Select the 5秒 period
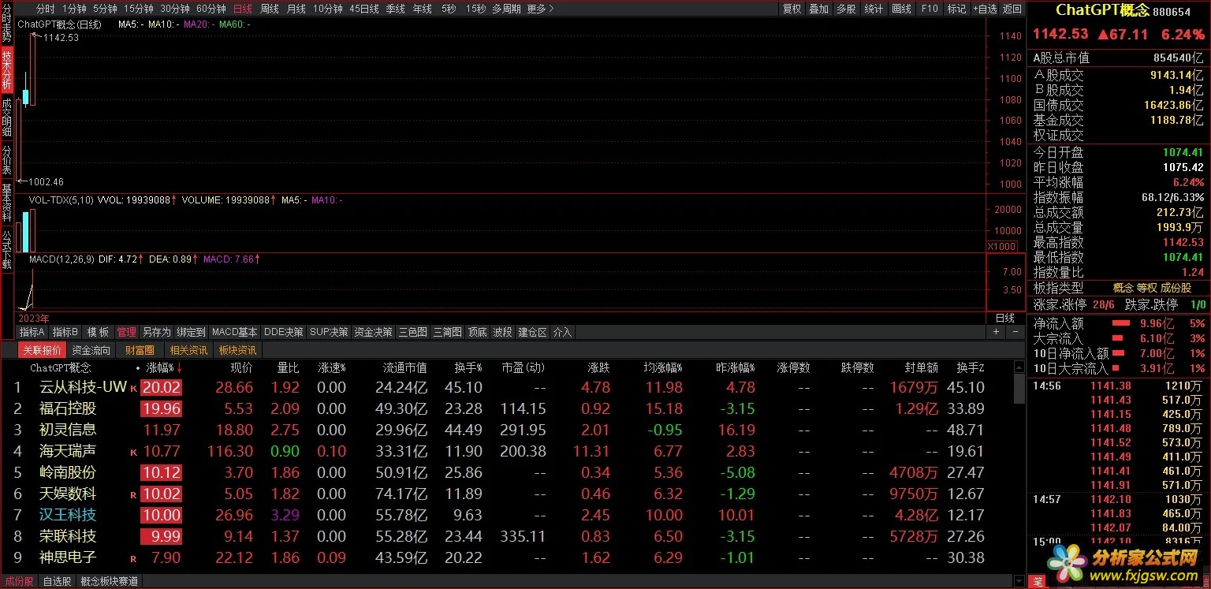1211x589 pixels. [449, 9]
